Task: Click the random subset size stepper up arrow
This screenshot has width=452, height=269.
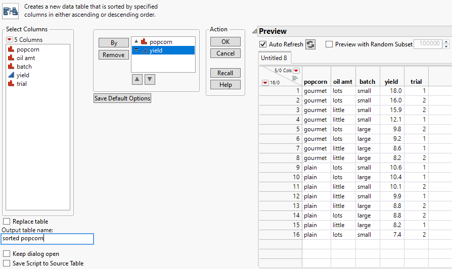Action: pyautogui.click(x=446, y=42)
